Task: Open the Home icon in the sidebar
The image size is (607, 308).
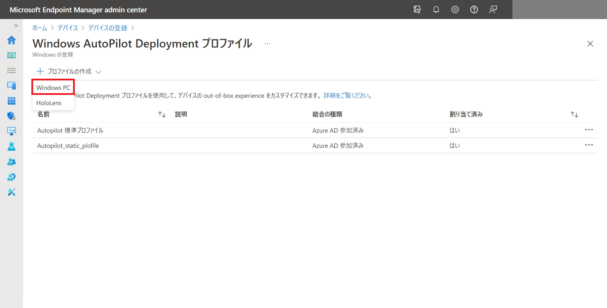Action: pos(11,40)
